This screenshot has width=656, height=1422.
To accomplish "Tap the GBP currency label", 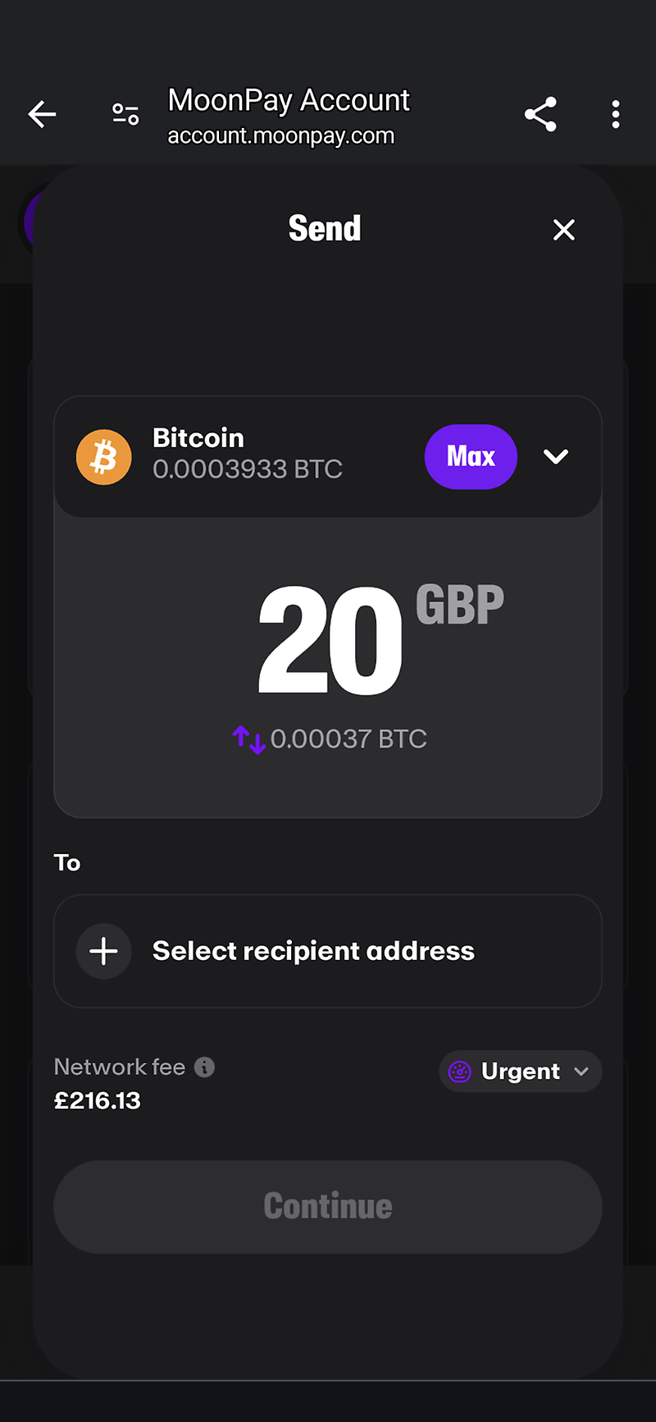I will (459, 606).
